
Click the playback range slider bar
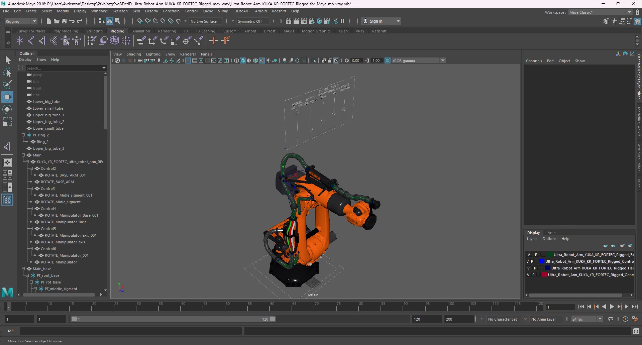pos(173,319)
